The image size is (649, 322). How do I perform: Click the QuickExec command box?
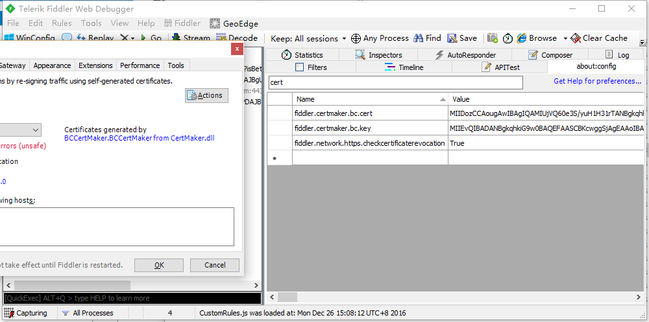[x=132, y=298]
